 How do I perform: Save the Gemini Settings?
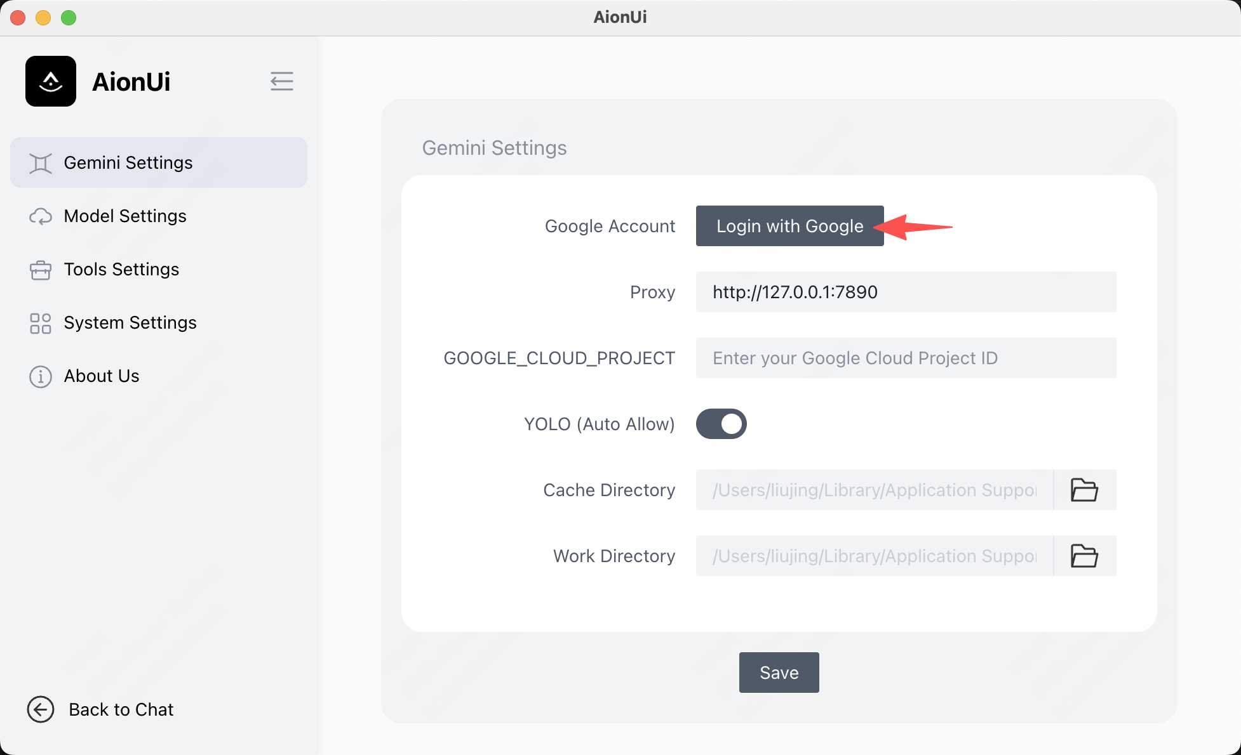tap(779, 673)
